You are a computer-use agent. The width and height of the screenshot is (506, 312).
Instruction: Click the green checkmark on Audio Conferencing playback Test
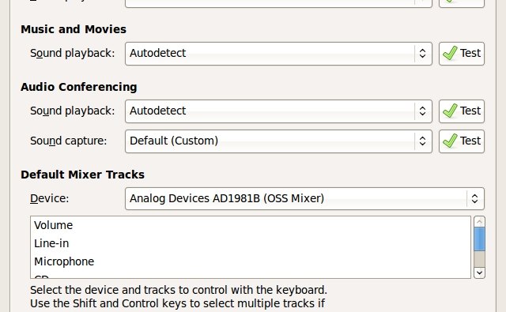[x=450, y=111]
